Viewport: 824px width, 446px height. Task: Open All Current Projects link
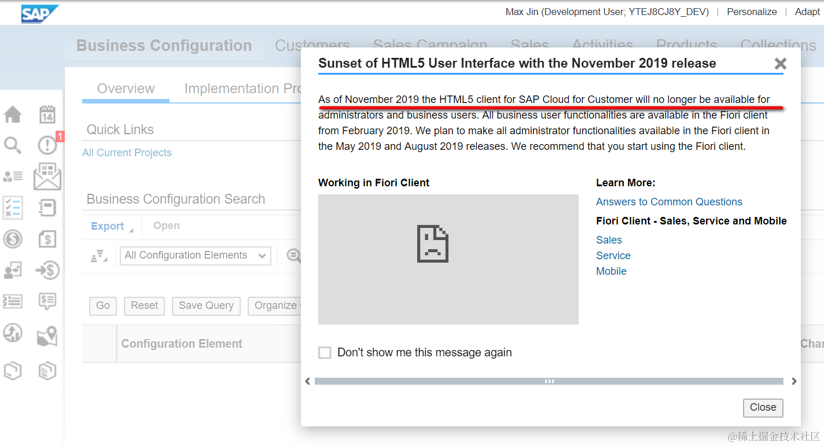[127, 153]
